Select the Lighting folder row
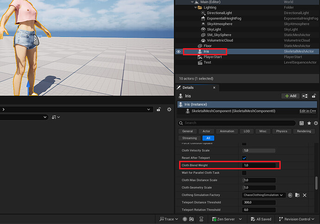Screen dimensions: 320x224 tap(247, 7)
